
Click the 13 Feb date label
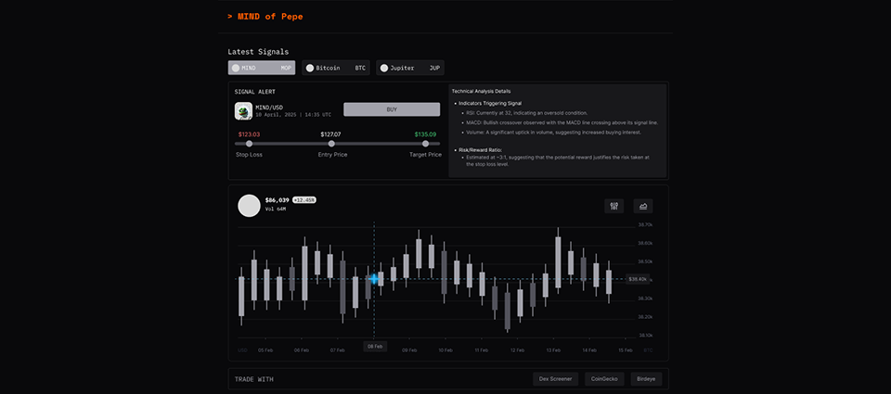tap(553, 350)
